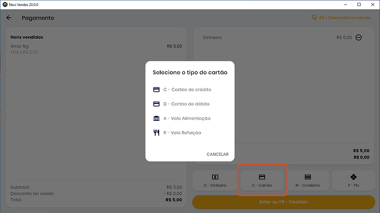Click the debit card icon beside Cartão de débito

[156, 104]
